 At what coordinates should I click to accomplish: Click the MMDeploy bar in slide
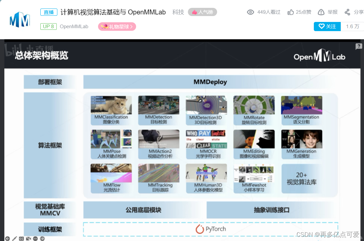click(x=210, y=82)
